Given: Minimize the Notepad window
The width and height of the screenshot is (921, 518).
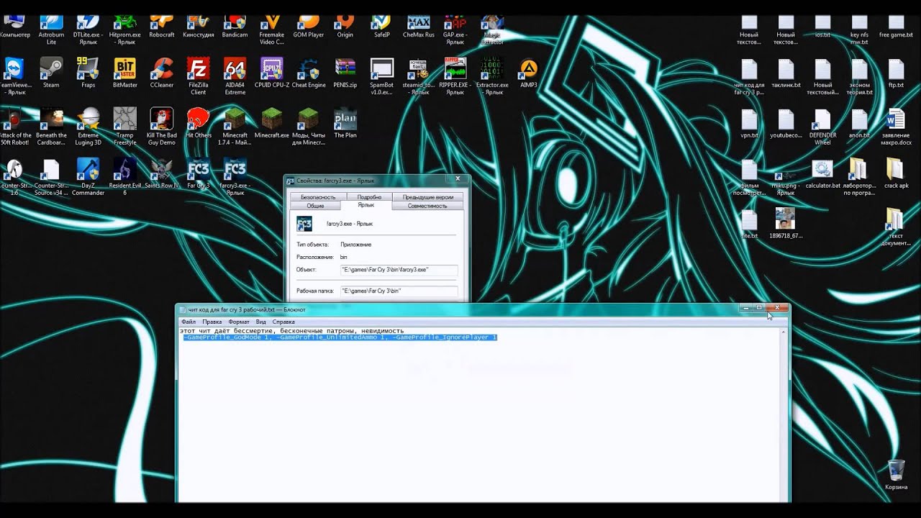Looking at the screenshot, I should 746,308.
